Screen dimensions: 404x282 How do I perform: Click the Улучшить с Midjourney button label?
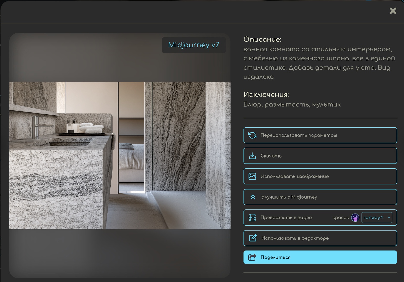pyautogui.click(x=289, y=197)
